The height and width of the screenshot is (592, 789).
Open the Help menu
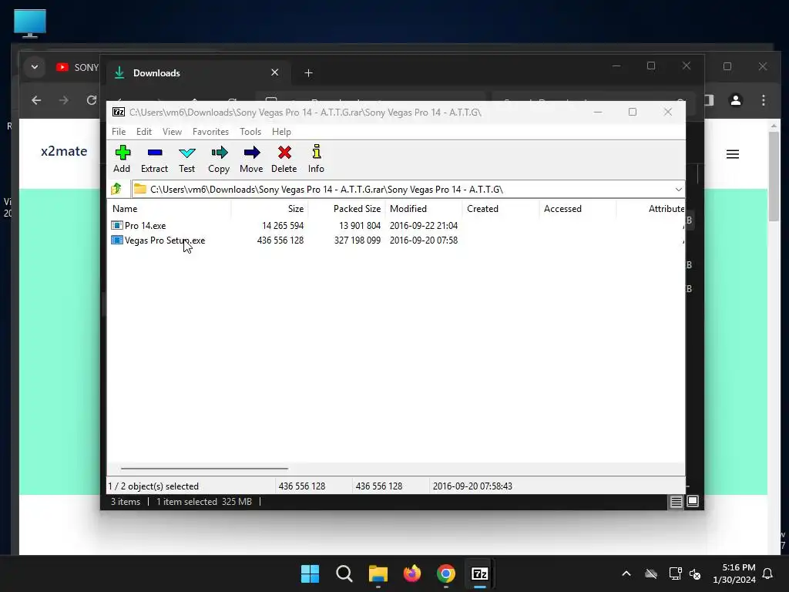coord(281,131)
